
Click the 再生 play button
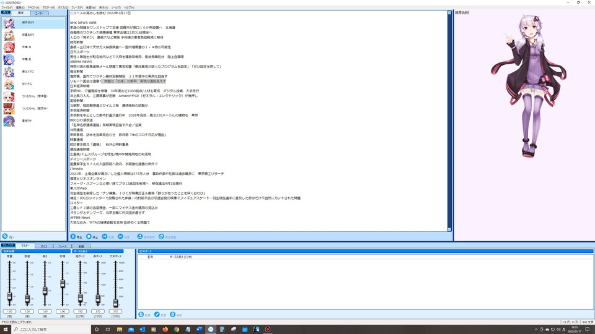pos(73,236)
